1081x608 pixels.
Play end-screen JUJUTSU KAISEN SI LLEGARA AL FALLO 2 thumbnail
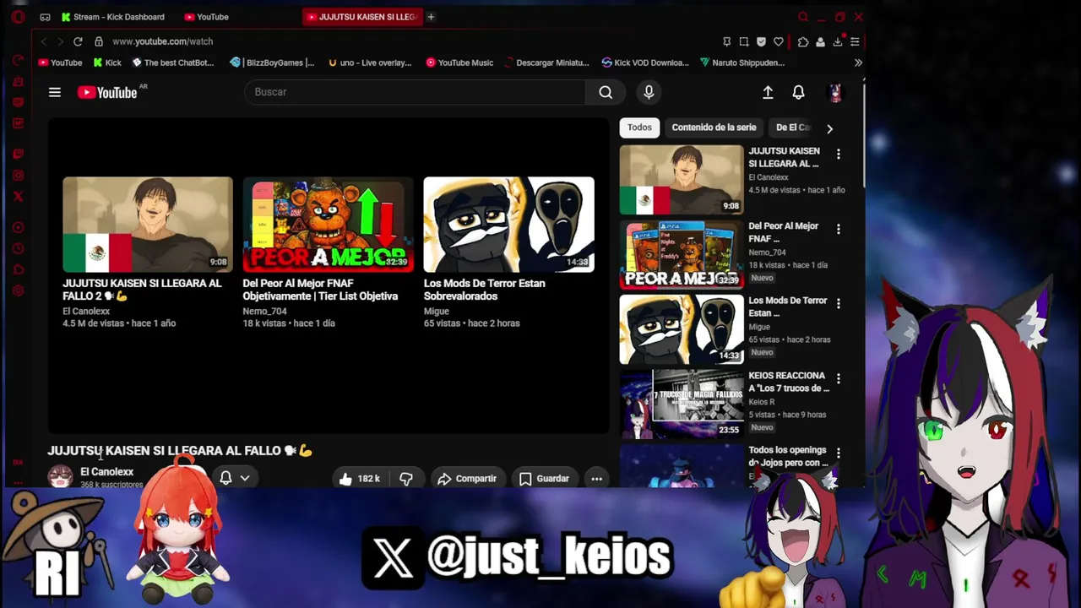148,225
